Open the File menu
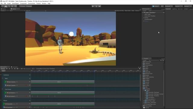This screenshot has height=109, width=193. tap(2, 3)
